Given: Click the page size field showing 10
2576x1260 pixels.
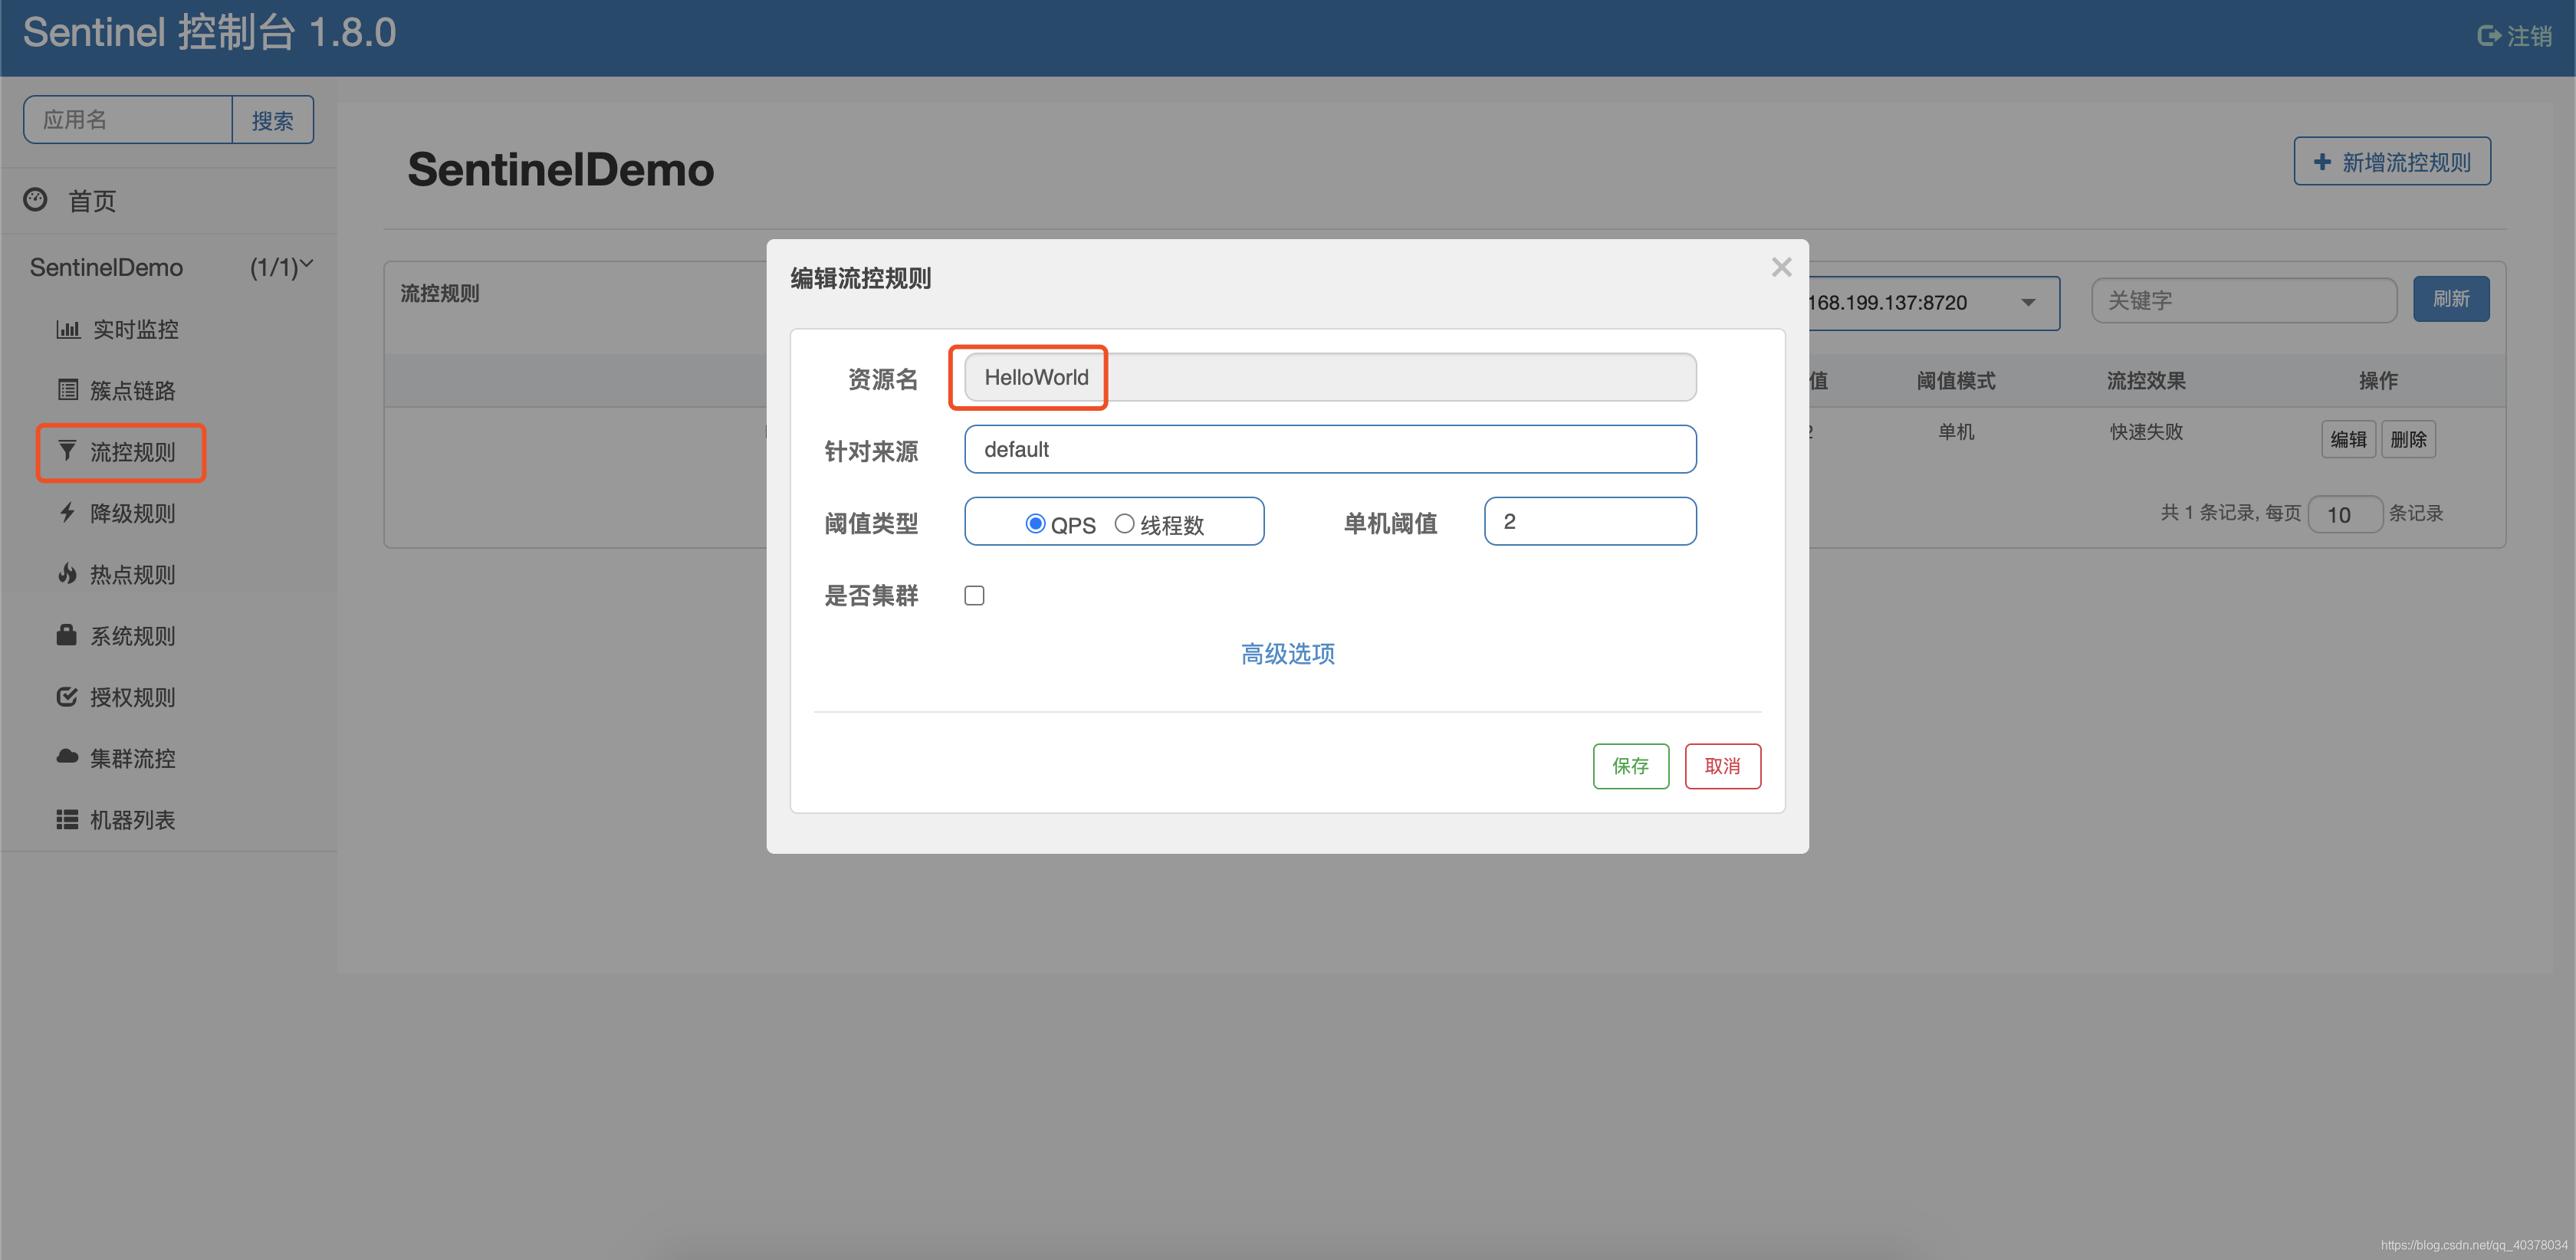Looking at the screenshot, I should tap(2345, 514).
